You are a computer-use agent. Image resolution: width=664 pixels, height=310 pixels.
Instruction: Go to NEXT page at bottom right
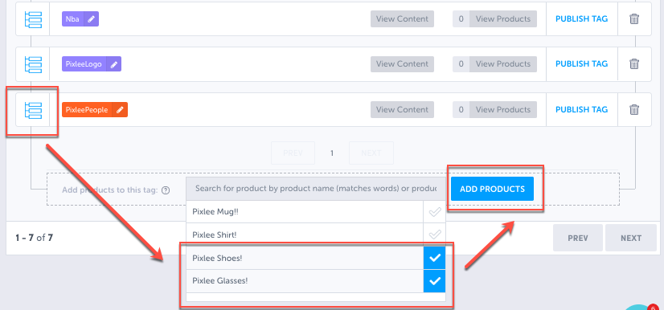coord(630,238)
